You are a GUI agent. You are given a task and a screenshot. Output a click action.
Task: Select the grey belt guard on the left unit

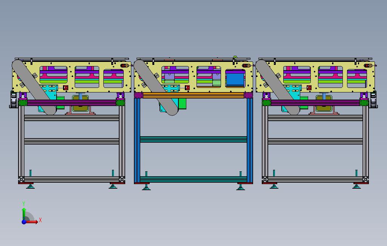pyautogui.click(x=34, y=87)
